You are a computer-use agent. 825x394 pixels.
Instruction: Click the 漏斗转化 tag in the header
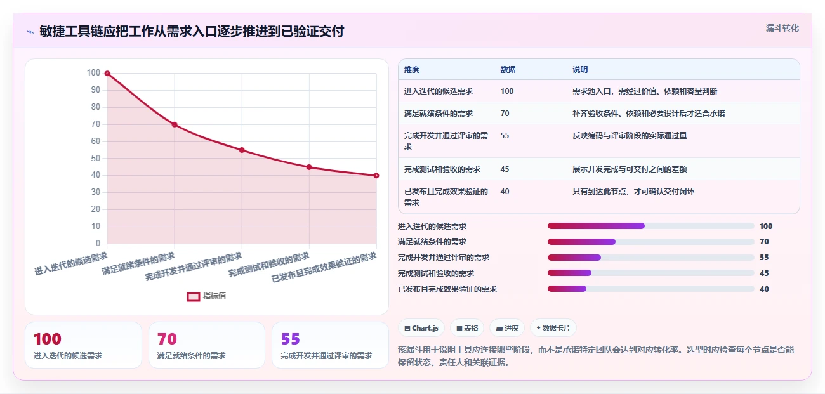tap(782, 29)
